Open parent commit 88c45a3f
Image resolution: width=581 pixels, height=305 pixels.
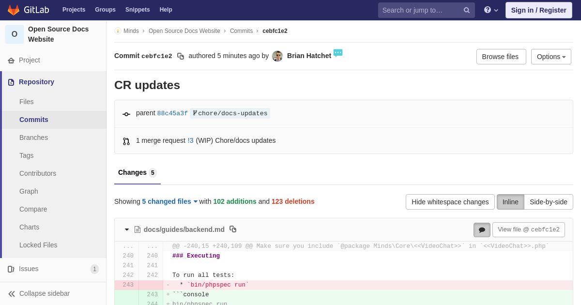[x=172, y=113]
